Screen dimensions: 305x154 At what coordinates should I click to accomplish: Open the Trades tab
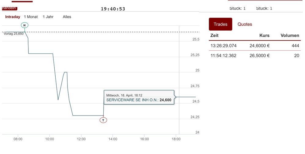coord(220,24)
